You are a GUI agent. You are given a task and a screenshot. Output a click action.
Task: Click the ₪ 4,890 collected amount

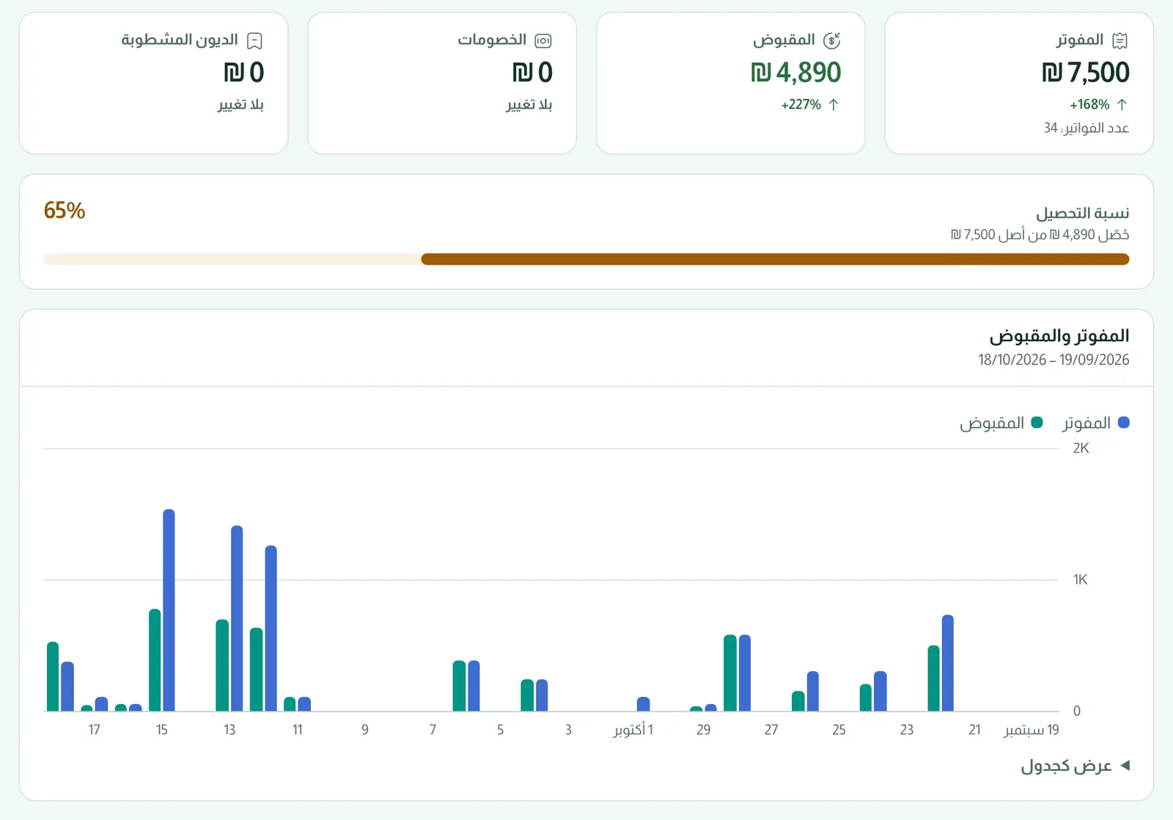(796, 73)
